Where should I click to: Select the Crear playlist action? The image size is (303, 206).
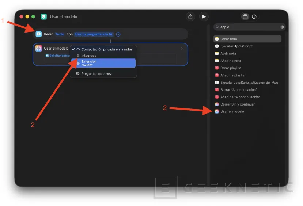point(230,68)
